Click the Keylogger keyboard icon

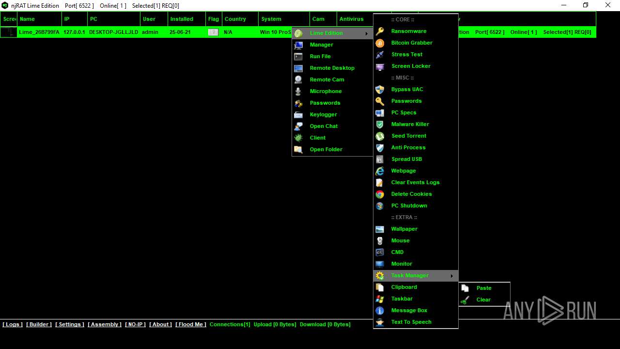pos(298,114)
